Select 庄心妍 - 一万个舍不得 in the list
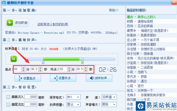Screen dimensions: 177x111 [x=151, y=40]
